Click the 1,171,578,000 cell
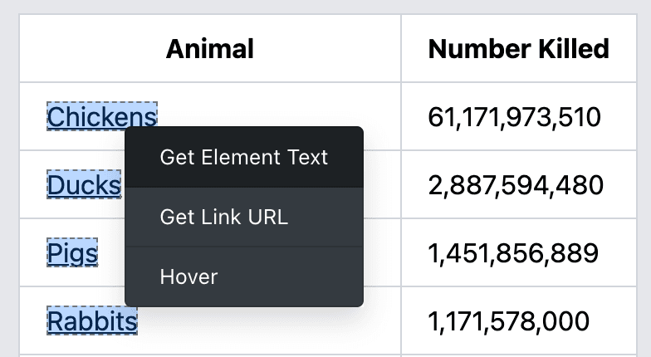This screenshot has width=651, height=357. coord(508,320)
